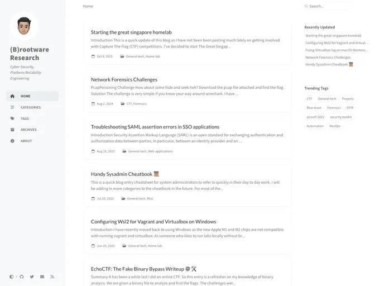Open the GitHub profile icon
The width and height of the screenshot is (384, 286).
tap(22, 277)
